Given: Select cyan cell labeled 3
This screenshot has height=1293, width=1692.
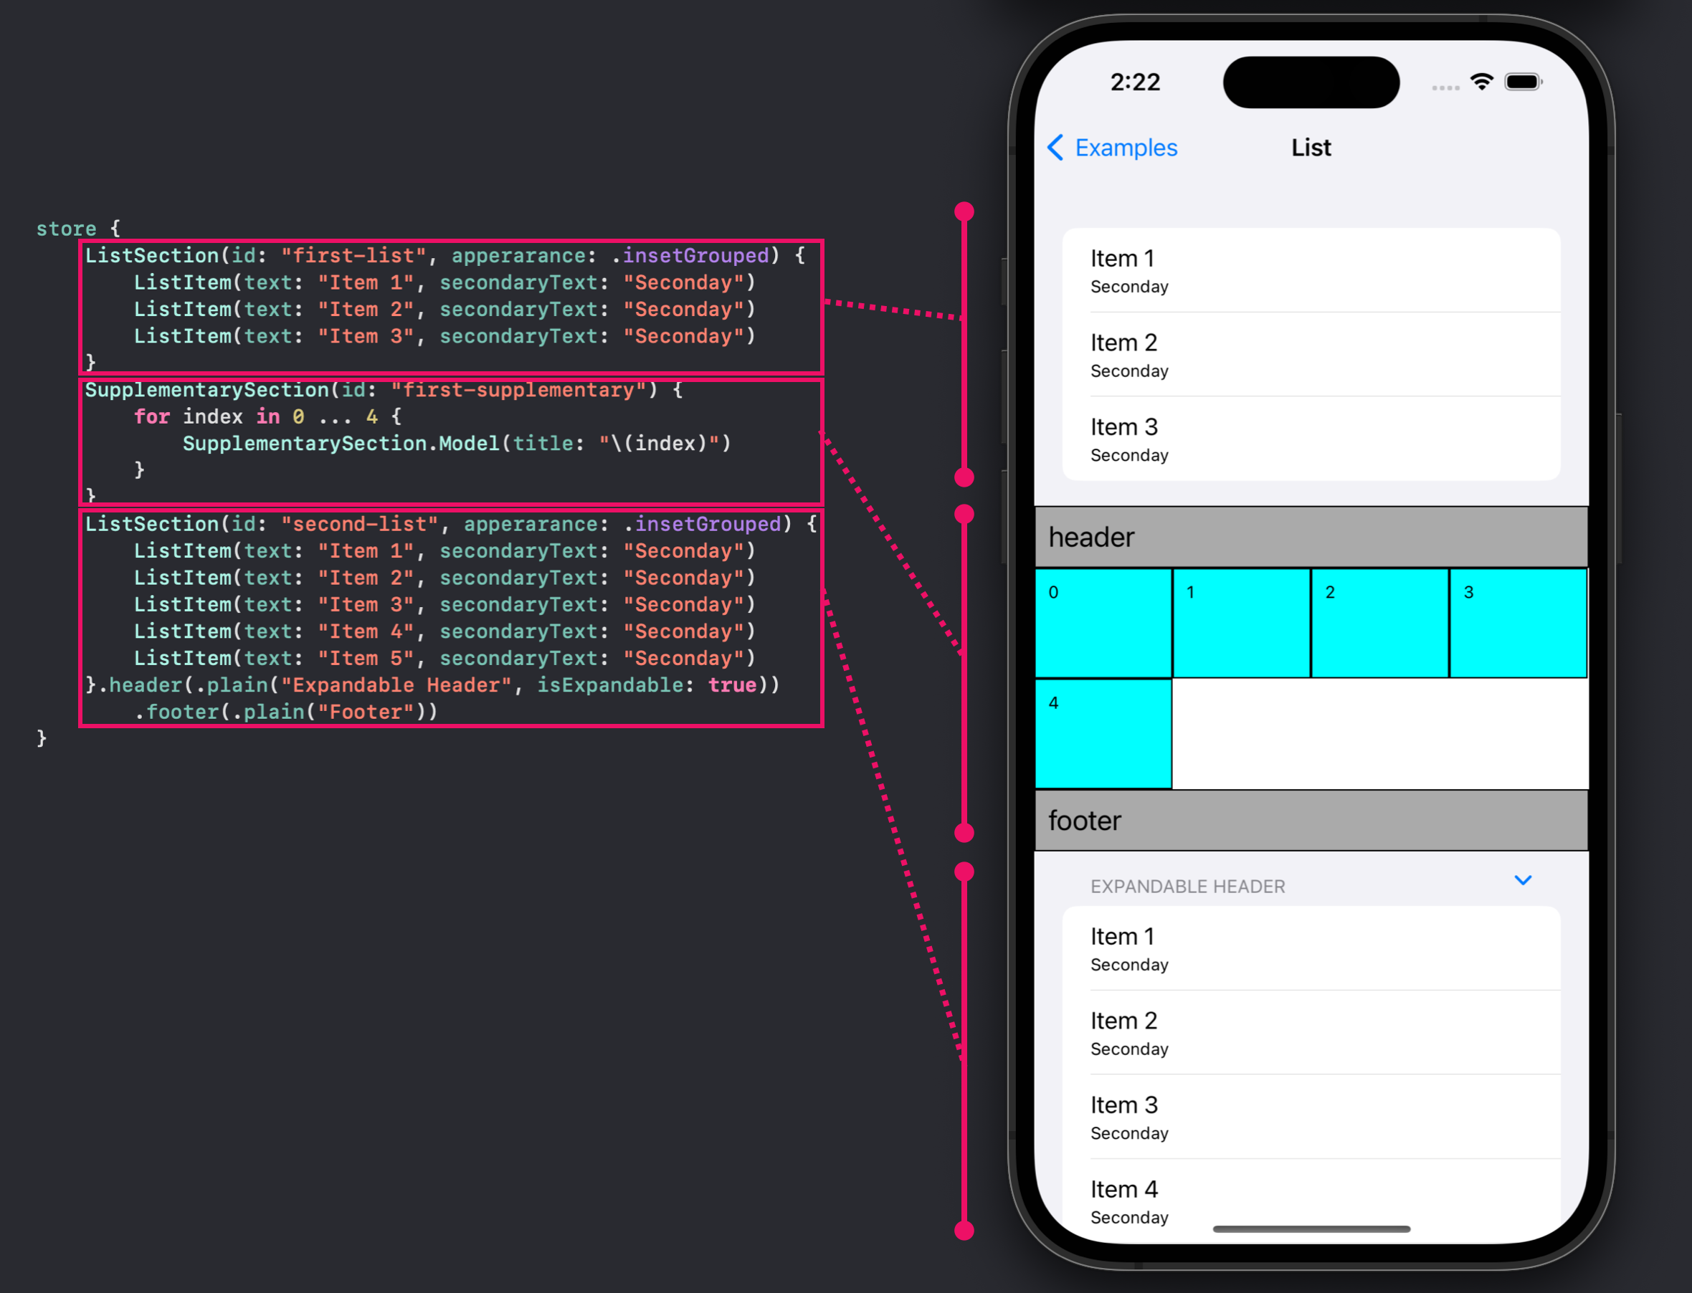Looking at the screenshot, I should coord(1518,623).
